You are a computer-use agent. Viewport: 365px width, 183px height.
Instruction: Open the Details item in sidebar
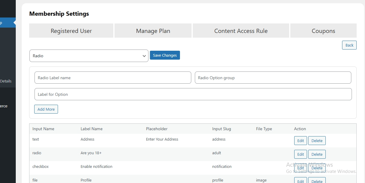pos(6,81)
